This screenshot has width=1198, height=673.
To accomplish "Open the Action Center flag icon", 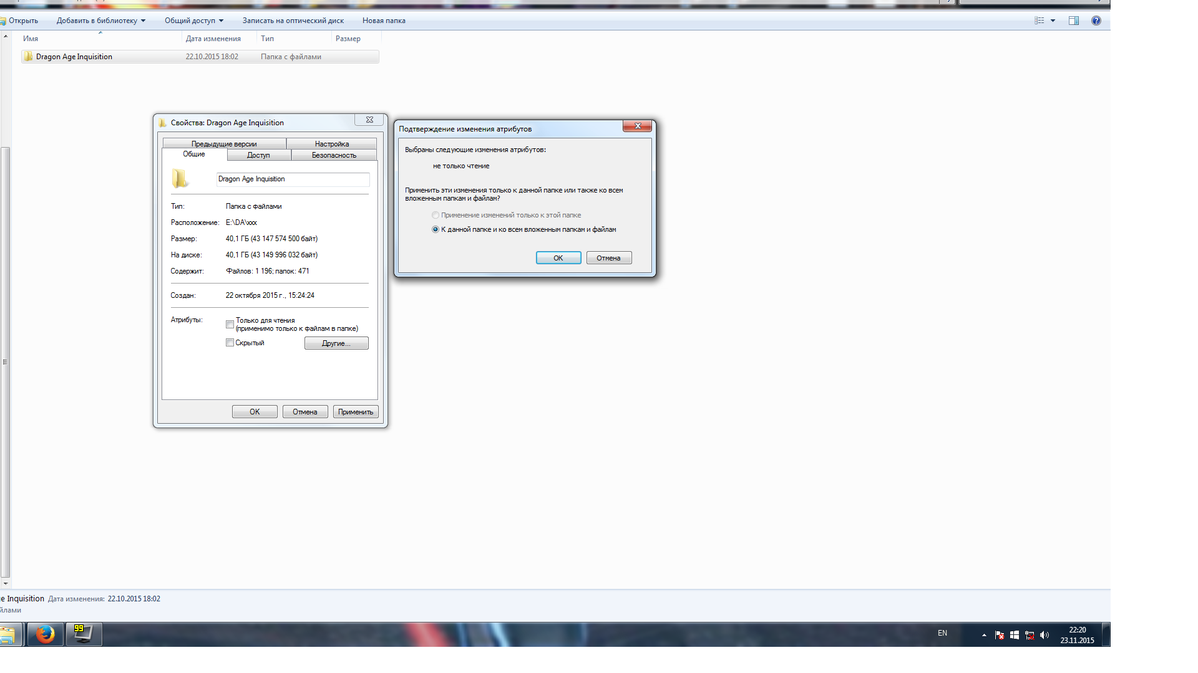I will point(1000,635).
